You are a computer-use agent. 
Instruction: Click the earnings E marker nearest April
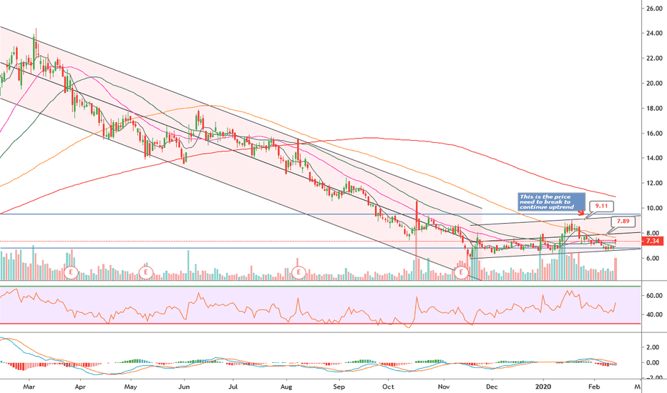click(x=71, y=272)
